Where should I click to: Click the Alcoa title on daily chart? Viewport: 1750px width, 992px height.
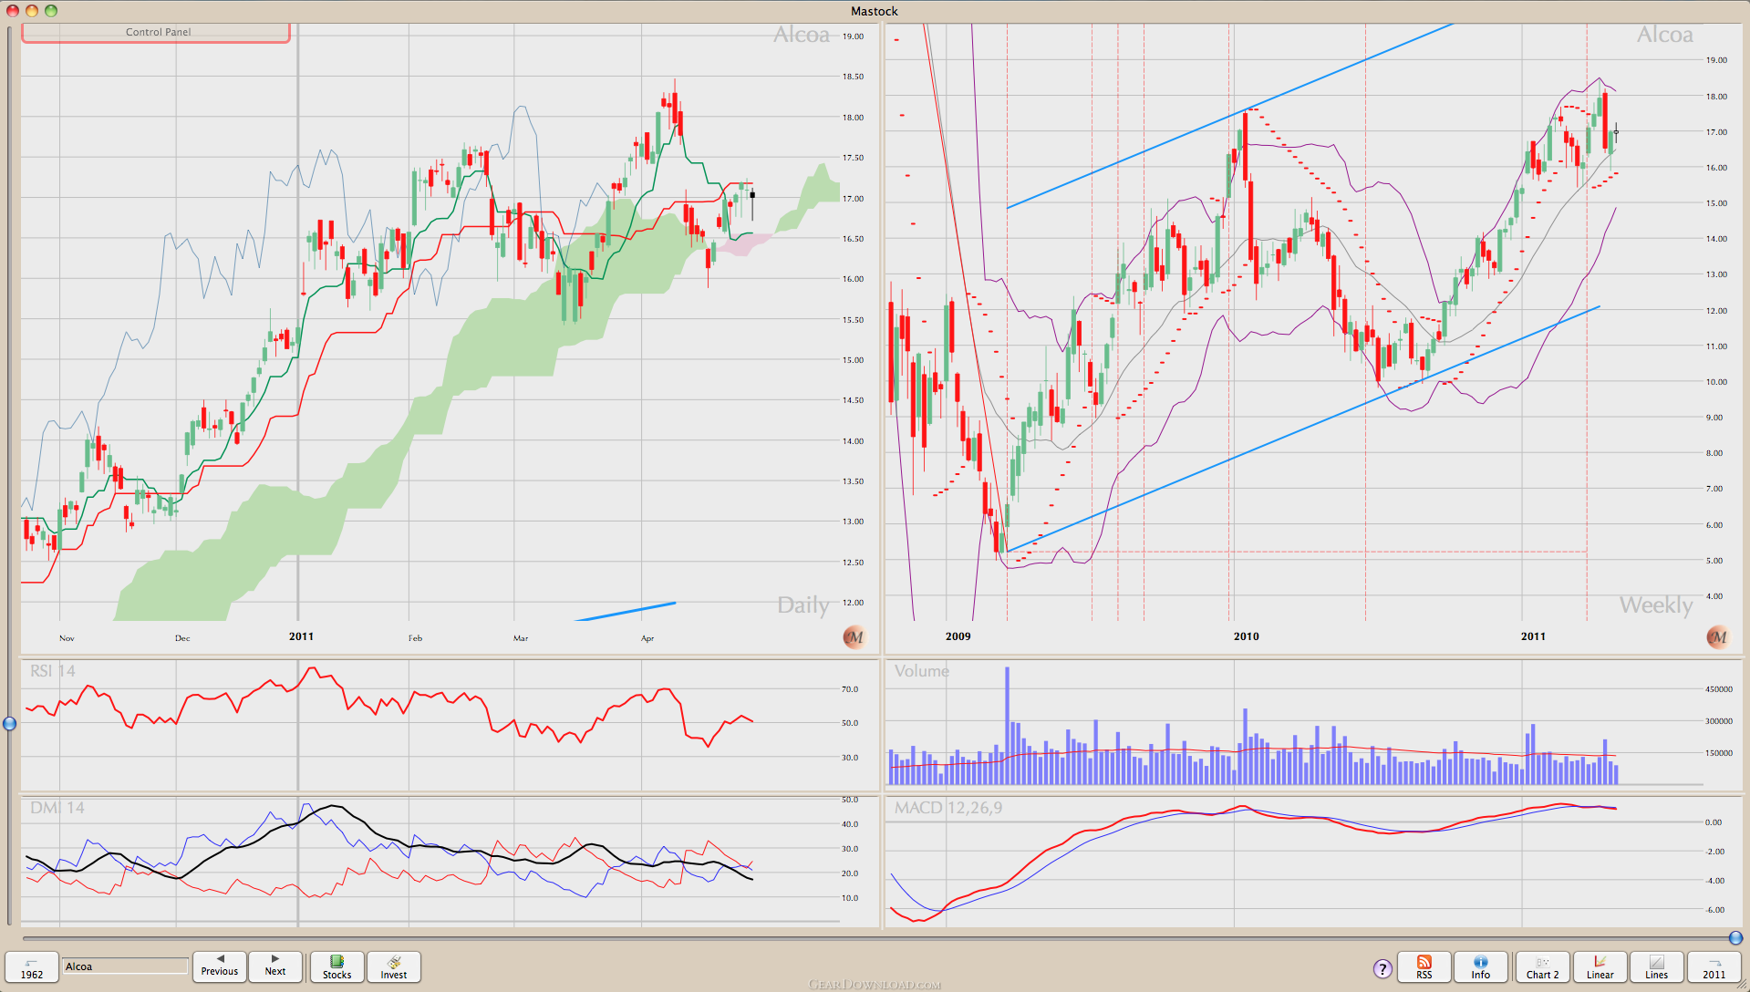click(x=802, y=35)
